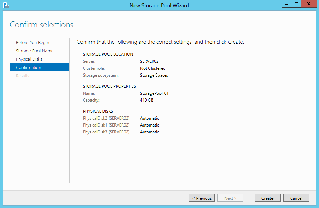This screenshot has height=208, width=319.
Task: Click the Not Clustered value
Action: pos(153,68)
